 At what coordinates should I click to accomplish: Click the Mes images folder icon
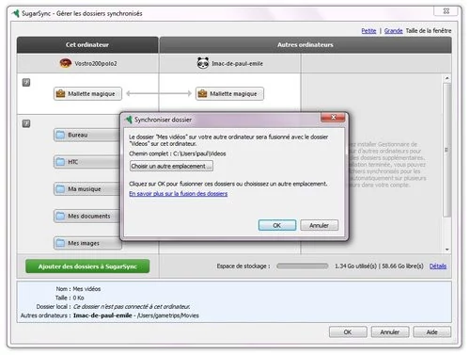coord(60,243)
